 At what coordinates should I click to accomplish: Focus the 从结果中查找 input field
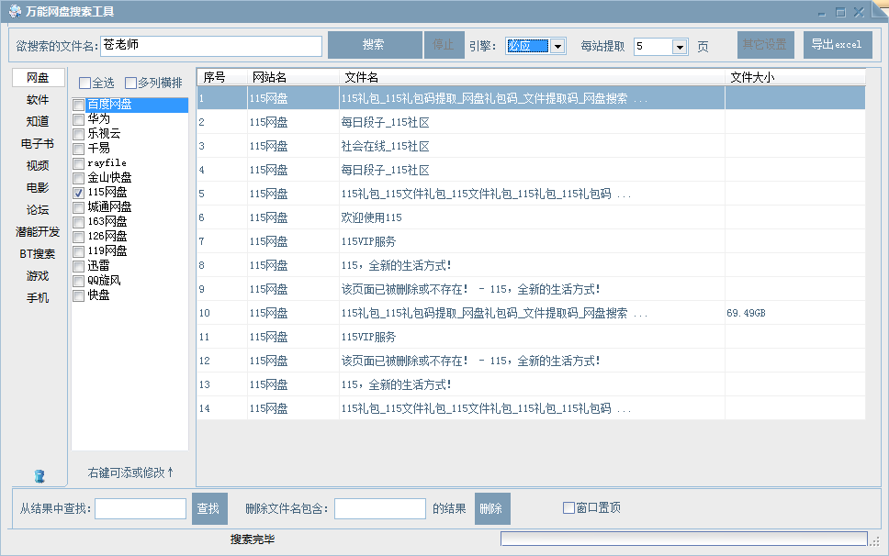tap(141, 508)
